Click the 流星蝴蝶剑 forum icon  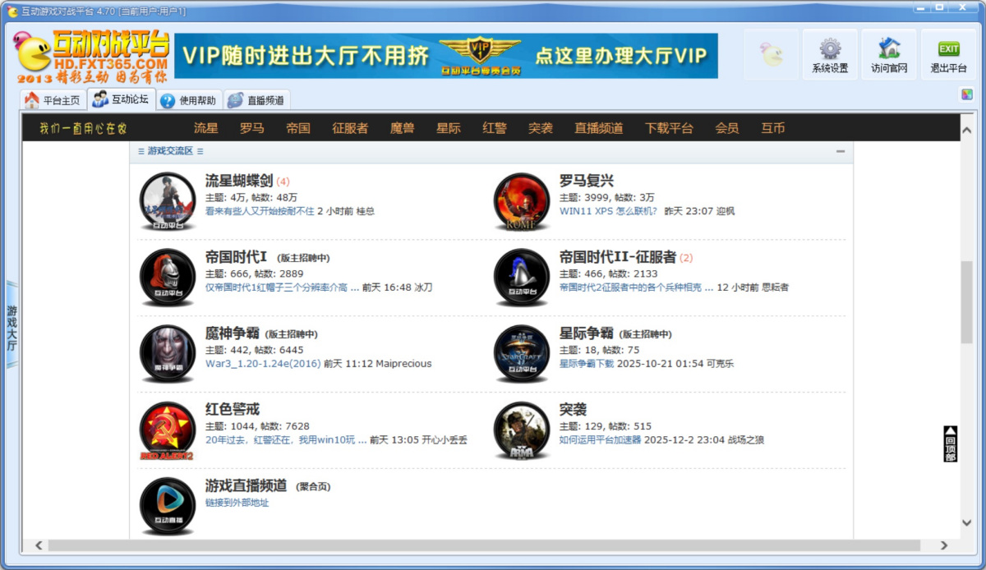[167, 201]
